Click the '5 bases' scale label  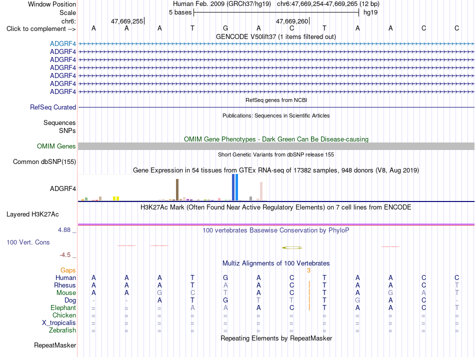(180, 12)
